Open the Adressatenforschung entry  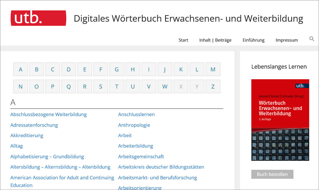(x=34, y=125)
